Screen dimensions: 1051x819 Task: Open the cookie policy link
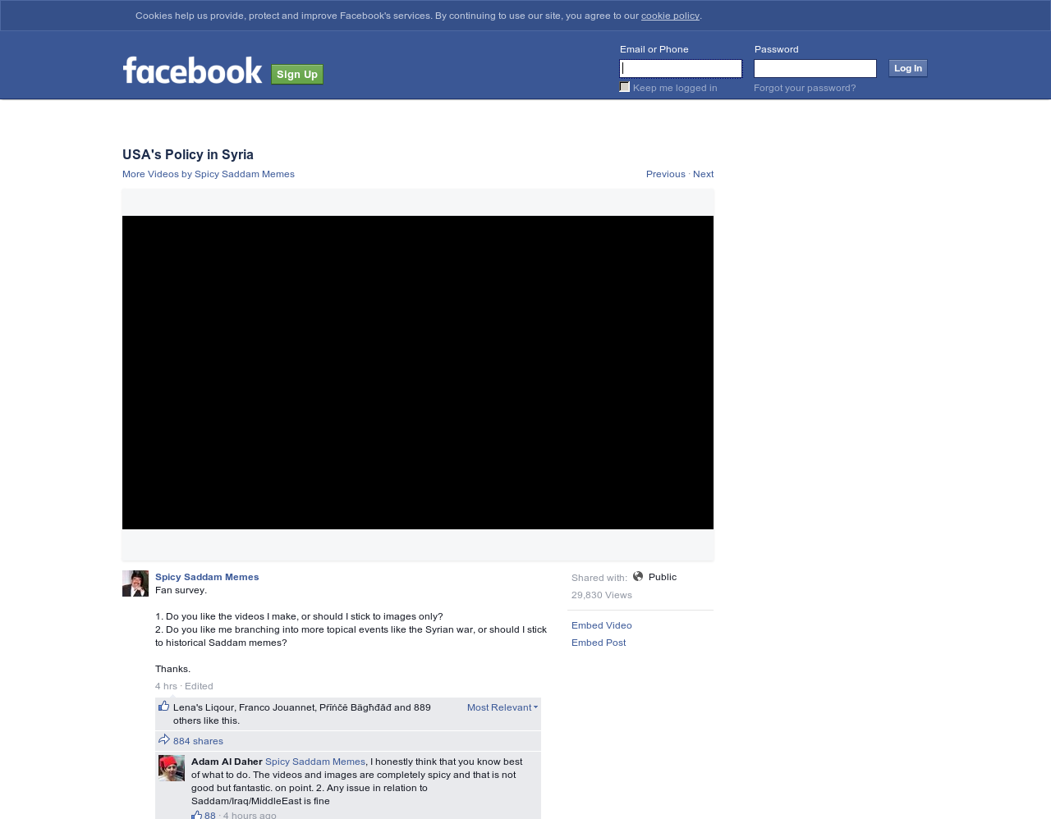(x=670, y=16)
